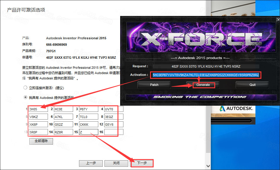Click the highlighted Activation field in X-Force

tap(206, 75)
